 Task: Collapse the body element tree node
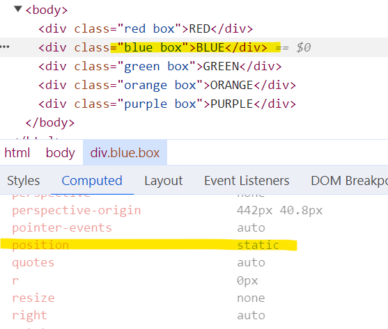(18, 9)
